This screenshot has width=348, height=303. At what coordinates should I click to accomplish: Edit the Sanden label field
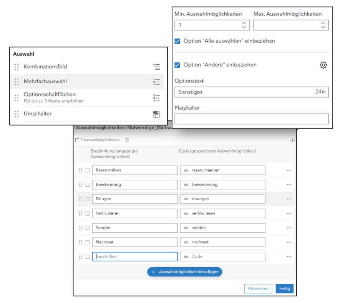(135, 228)
